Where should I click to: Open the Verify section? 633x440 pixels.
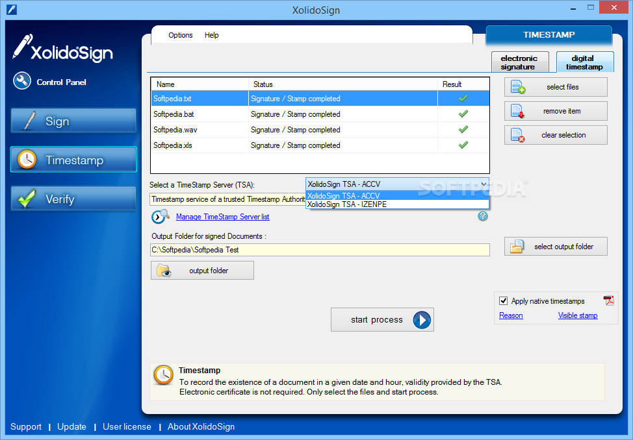(73, 199)
